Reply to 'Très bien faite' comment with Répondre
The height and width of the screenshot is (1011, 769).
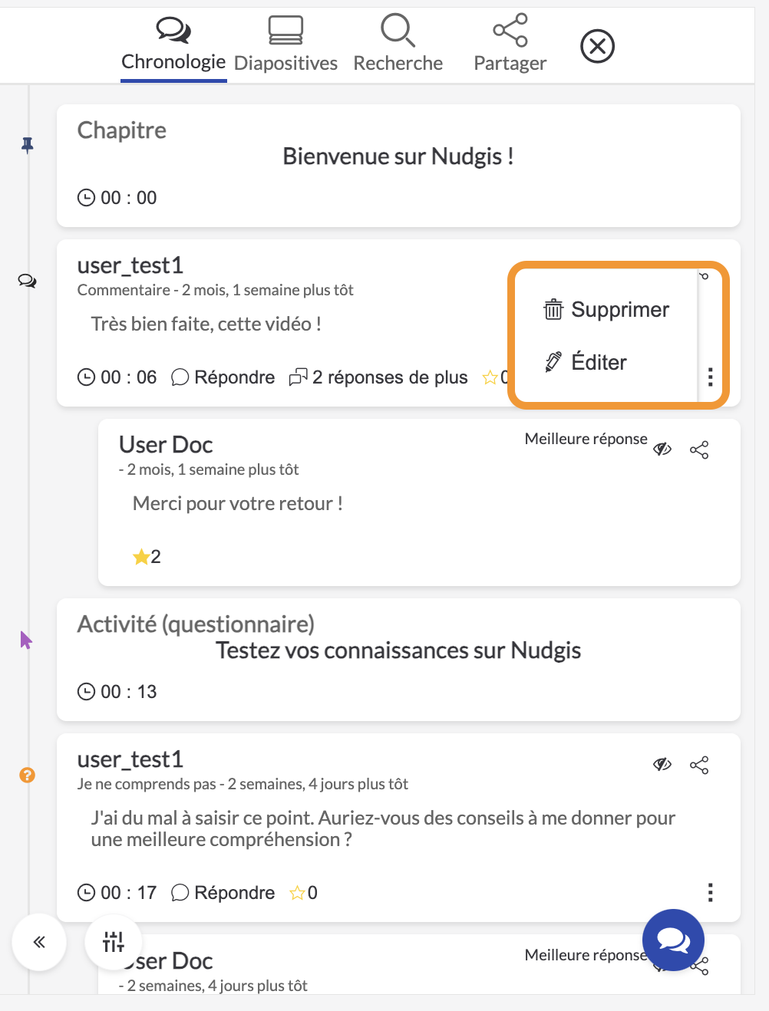click(x=223, y=377)
